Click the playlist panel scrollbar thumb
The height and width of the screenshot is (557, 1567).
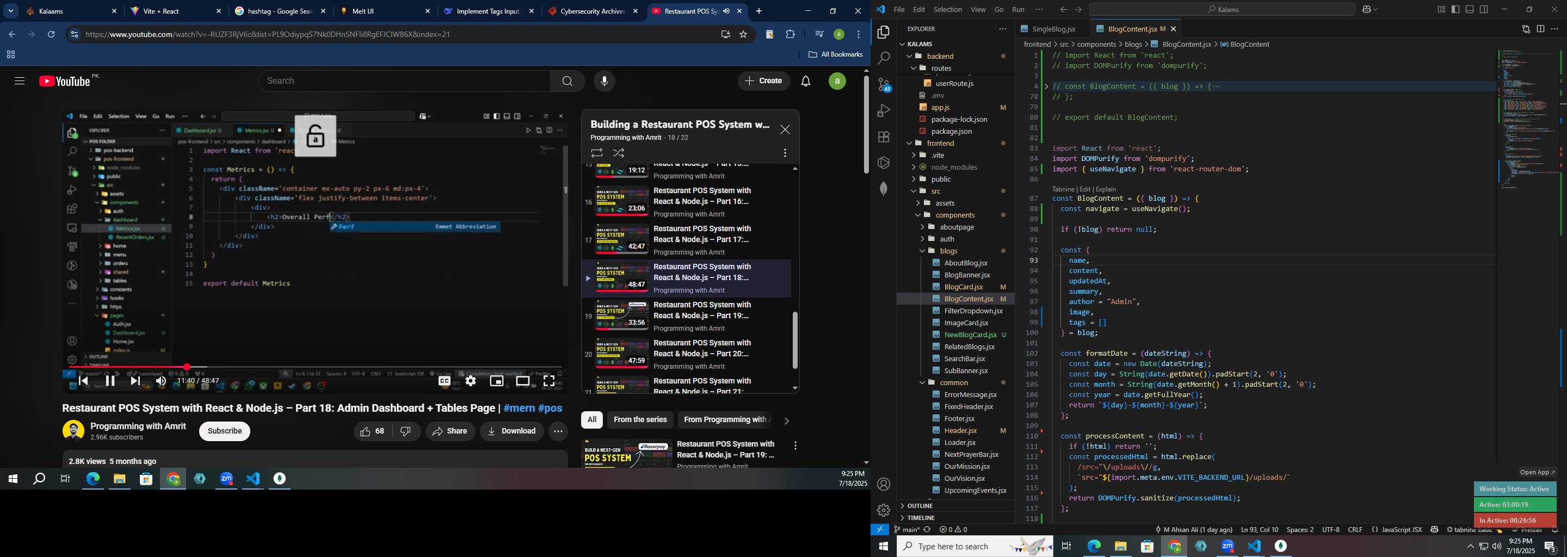pos(794,341)
